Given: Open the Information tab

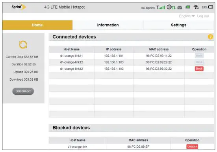Looking at the screenshot, I should [108, 25].
